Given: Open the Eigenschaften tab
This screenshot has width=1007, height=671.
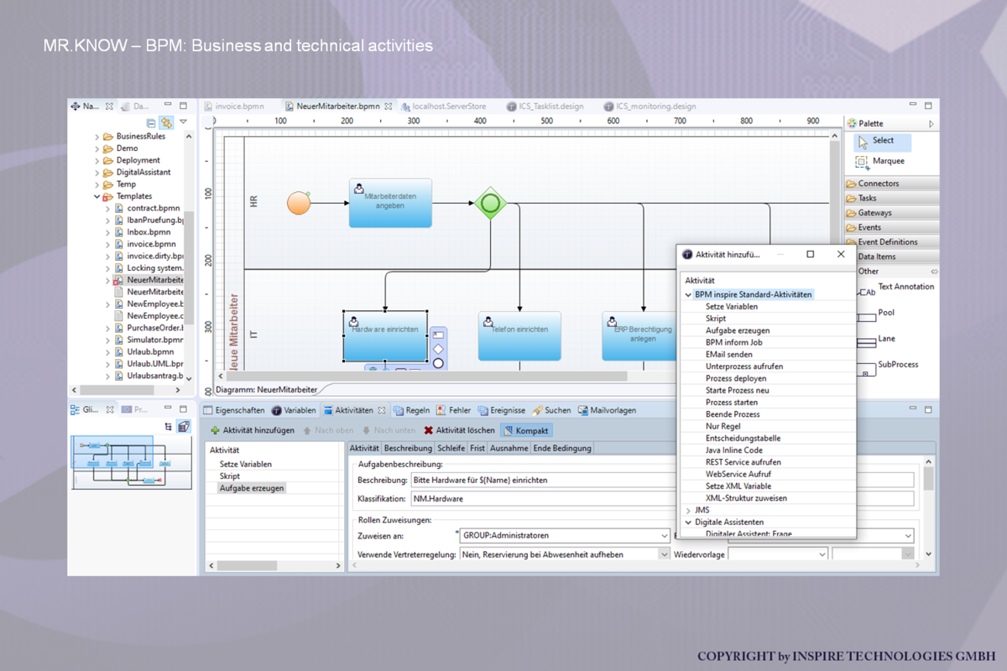Looking at the screenshot, I should click(233, 410).
